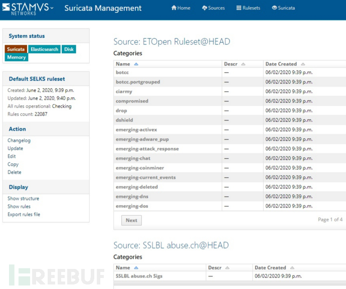Screen dimensions: 346x289
Task: Open the Suricata menu item
Action: click(x=283, y=8)
